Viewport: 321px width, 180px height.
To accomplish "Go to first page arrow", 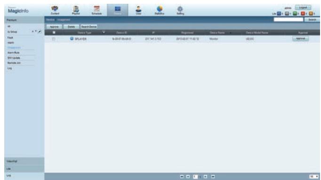I will (182, 177).
